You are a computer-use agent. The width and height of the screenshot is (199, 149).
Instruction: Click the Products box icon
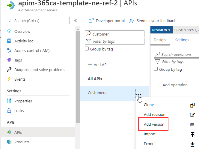(9, 142)
